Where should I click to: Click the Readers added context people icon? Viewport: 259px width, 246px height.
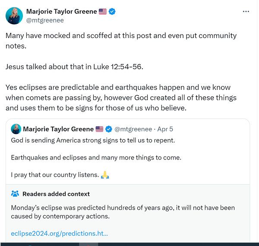pos(15,194)
